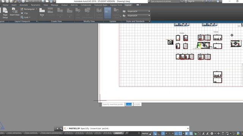The width and height of the screenshot is (243, 136).
Task: Toggle PAPER space in the status bar
Action: pyautogui.click(x=145, y=133)
